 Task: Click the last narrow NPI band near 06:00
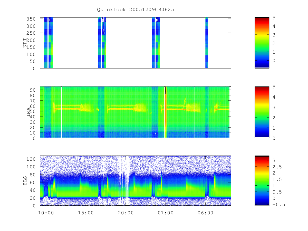click(207, 43)
